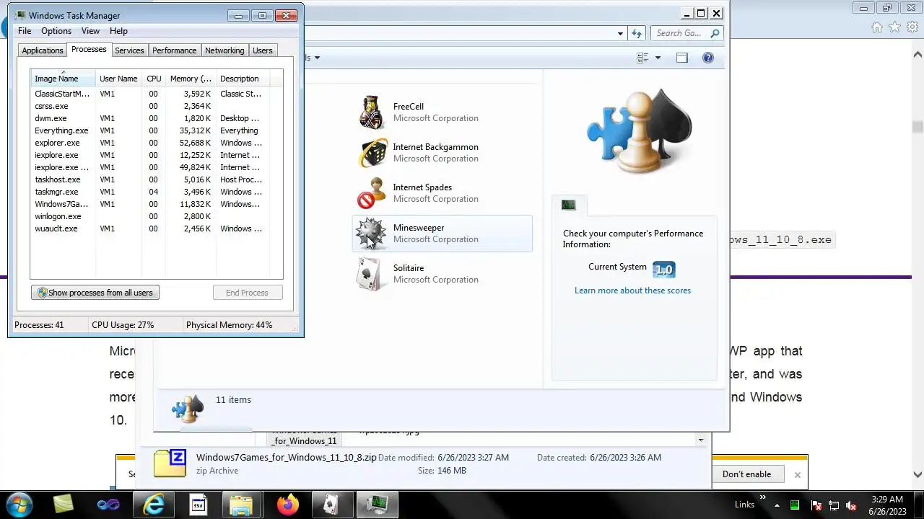This screenshot has height=519, width=924.
Task: Select the Everything.exe process row
Action: tap(156, 130)
